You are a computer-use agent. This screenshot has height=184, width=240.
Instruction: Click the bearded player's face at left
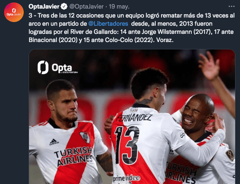click(x=65, y=105)
